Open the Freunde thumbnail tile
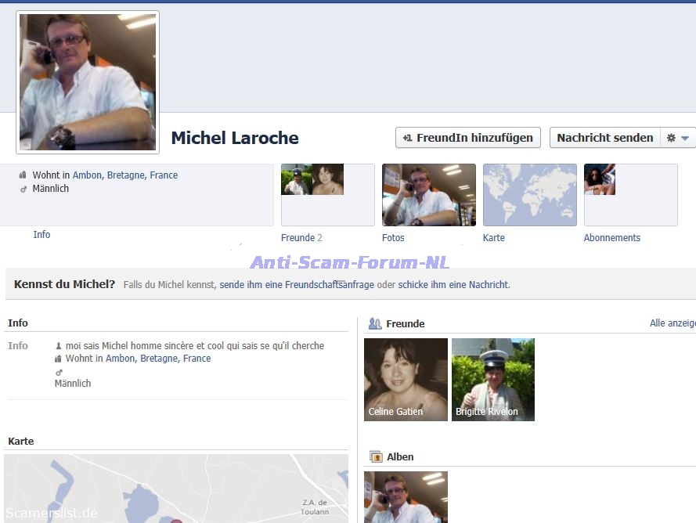The height and width of the screenshot is (523, 696). pyautogui.click(x=327, y=195)
